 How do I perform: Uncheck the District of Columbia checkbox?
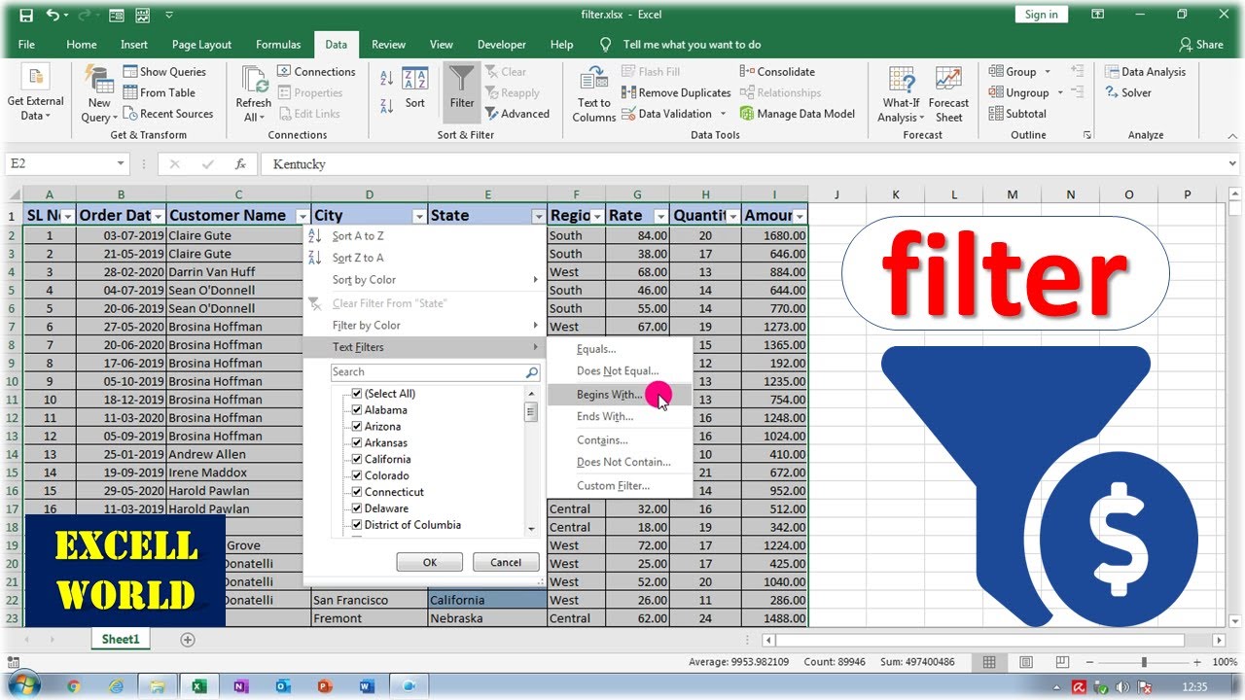pyautogui.click(x=357, y=525)
